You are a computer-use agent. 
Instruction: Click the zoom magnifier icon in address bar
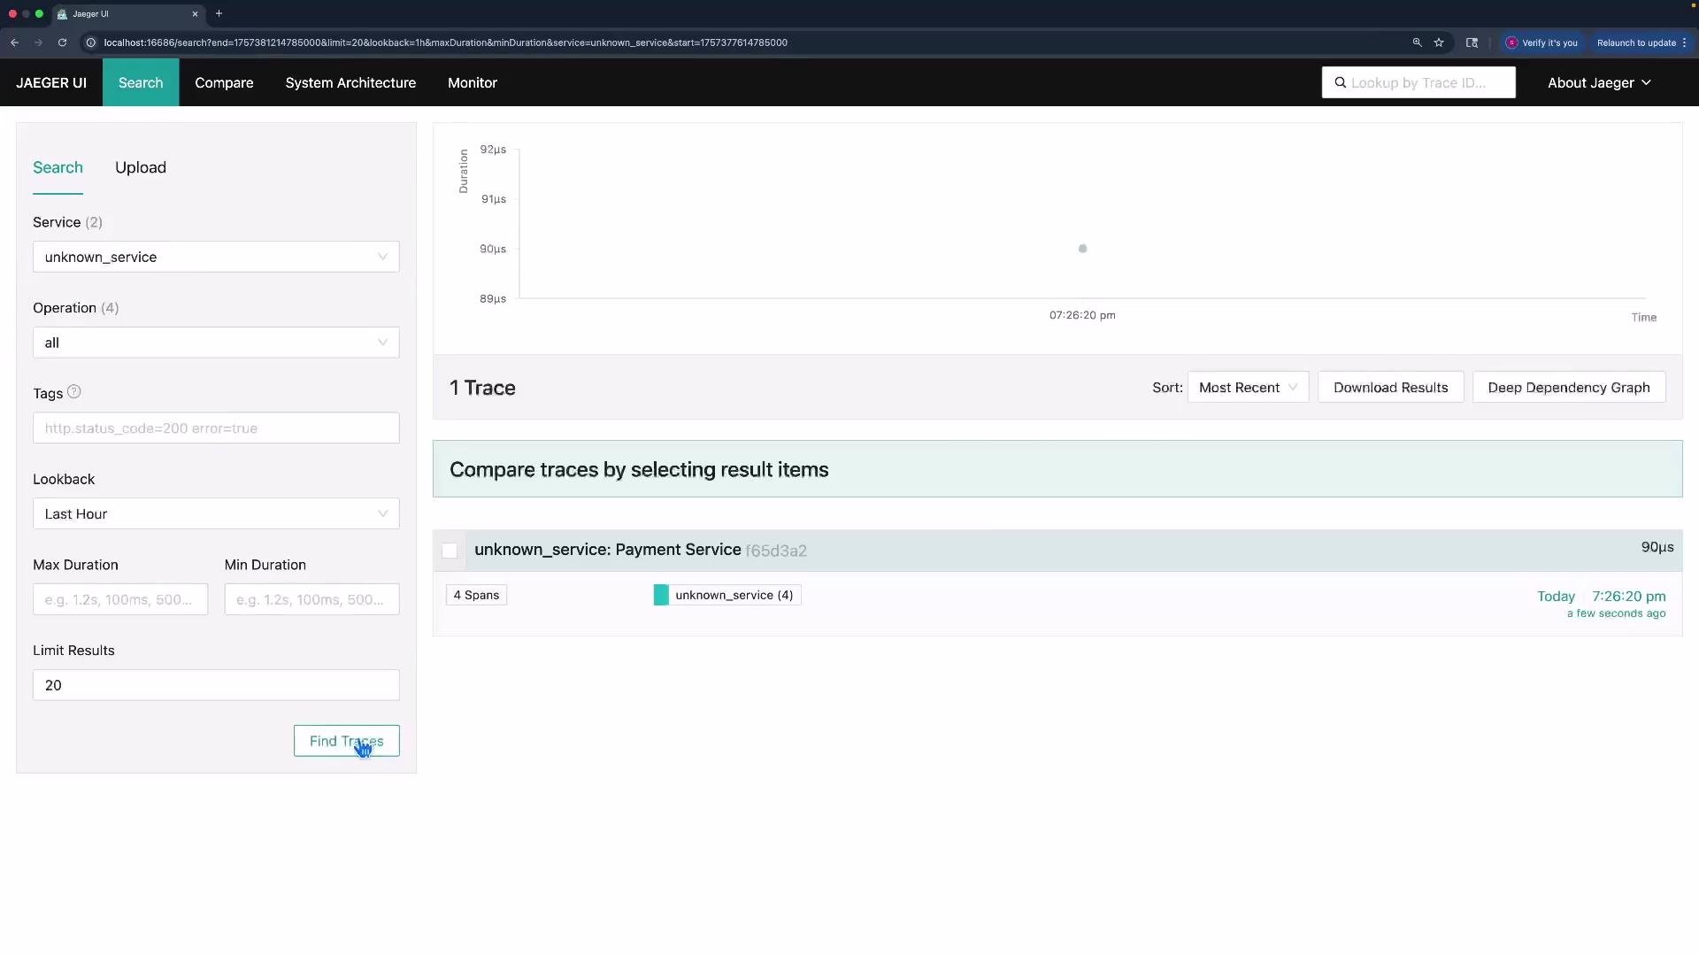pyautogui.click(x=1417, y=42)
